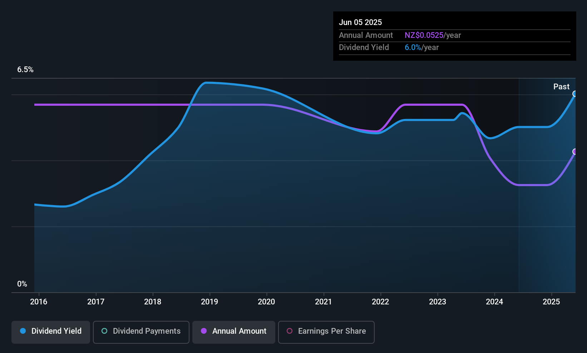
Task: Click the 6.5% y-axis label
Action: click(25, 69)
